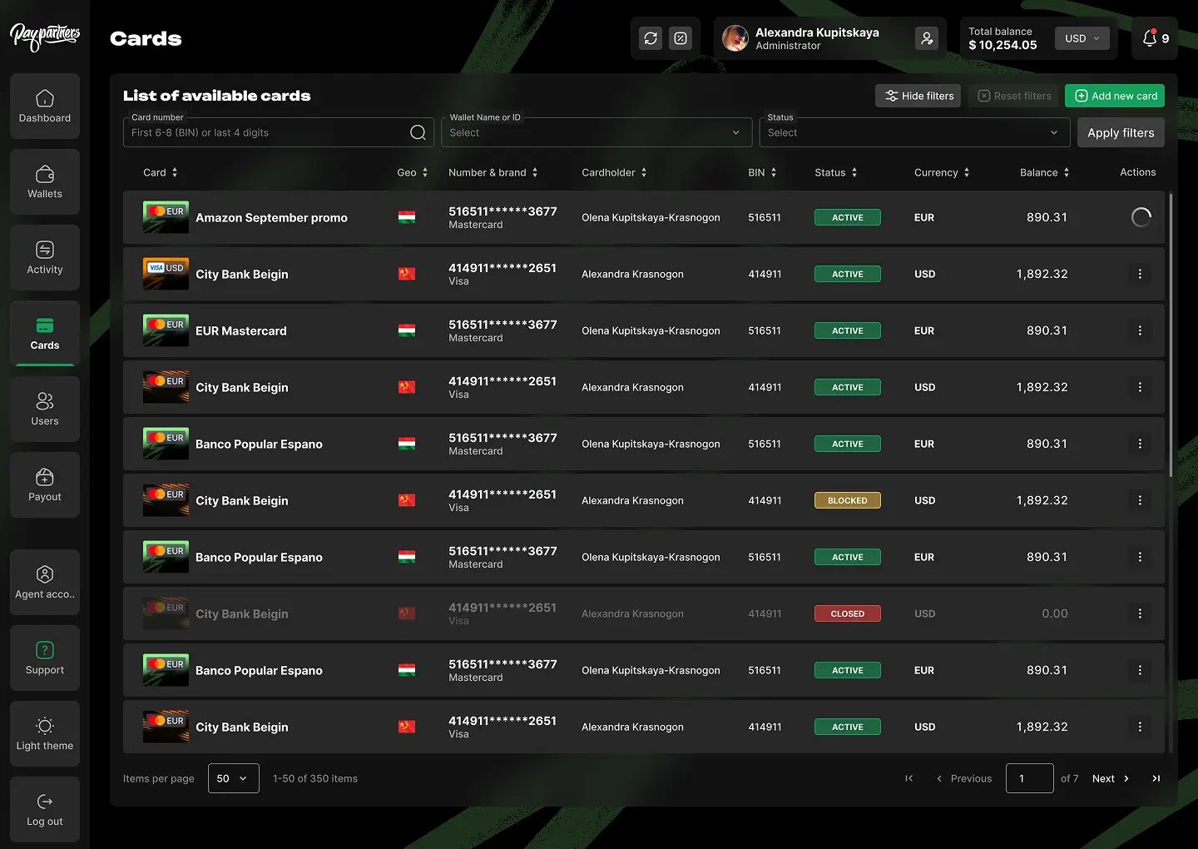
Task: Click card name "Amazon September promo"
Action: click(271, 218)
